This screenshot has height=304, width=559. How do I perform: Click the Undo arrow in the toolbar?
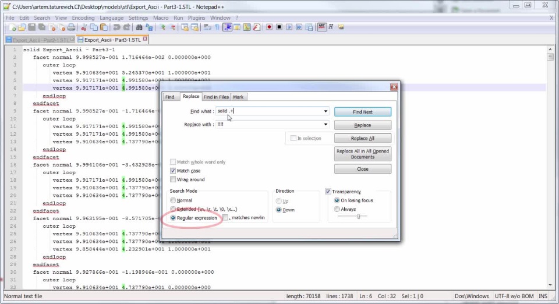tap(116, 27)
